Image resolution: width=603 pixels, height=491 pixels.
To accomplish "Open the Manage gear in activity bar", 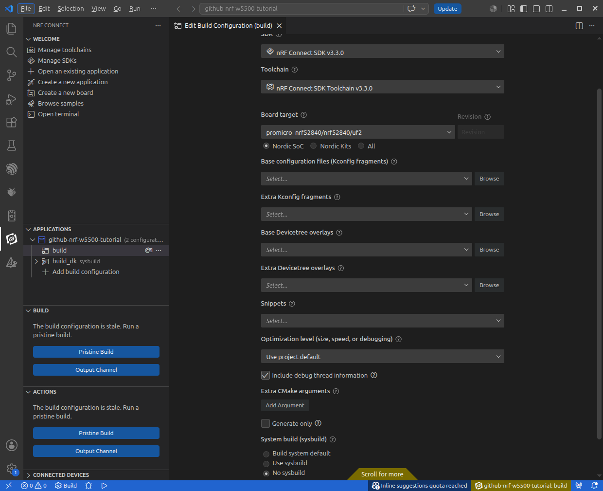I will (12, 469).
